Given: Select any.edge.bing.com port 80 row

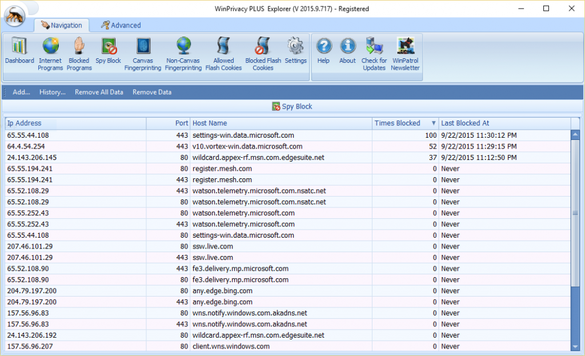Looking at the screenshot, I should tap(288, 291).
